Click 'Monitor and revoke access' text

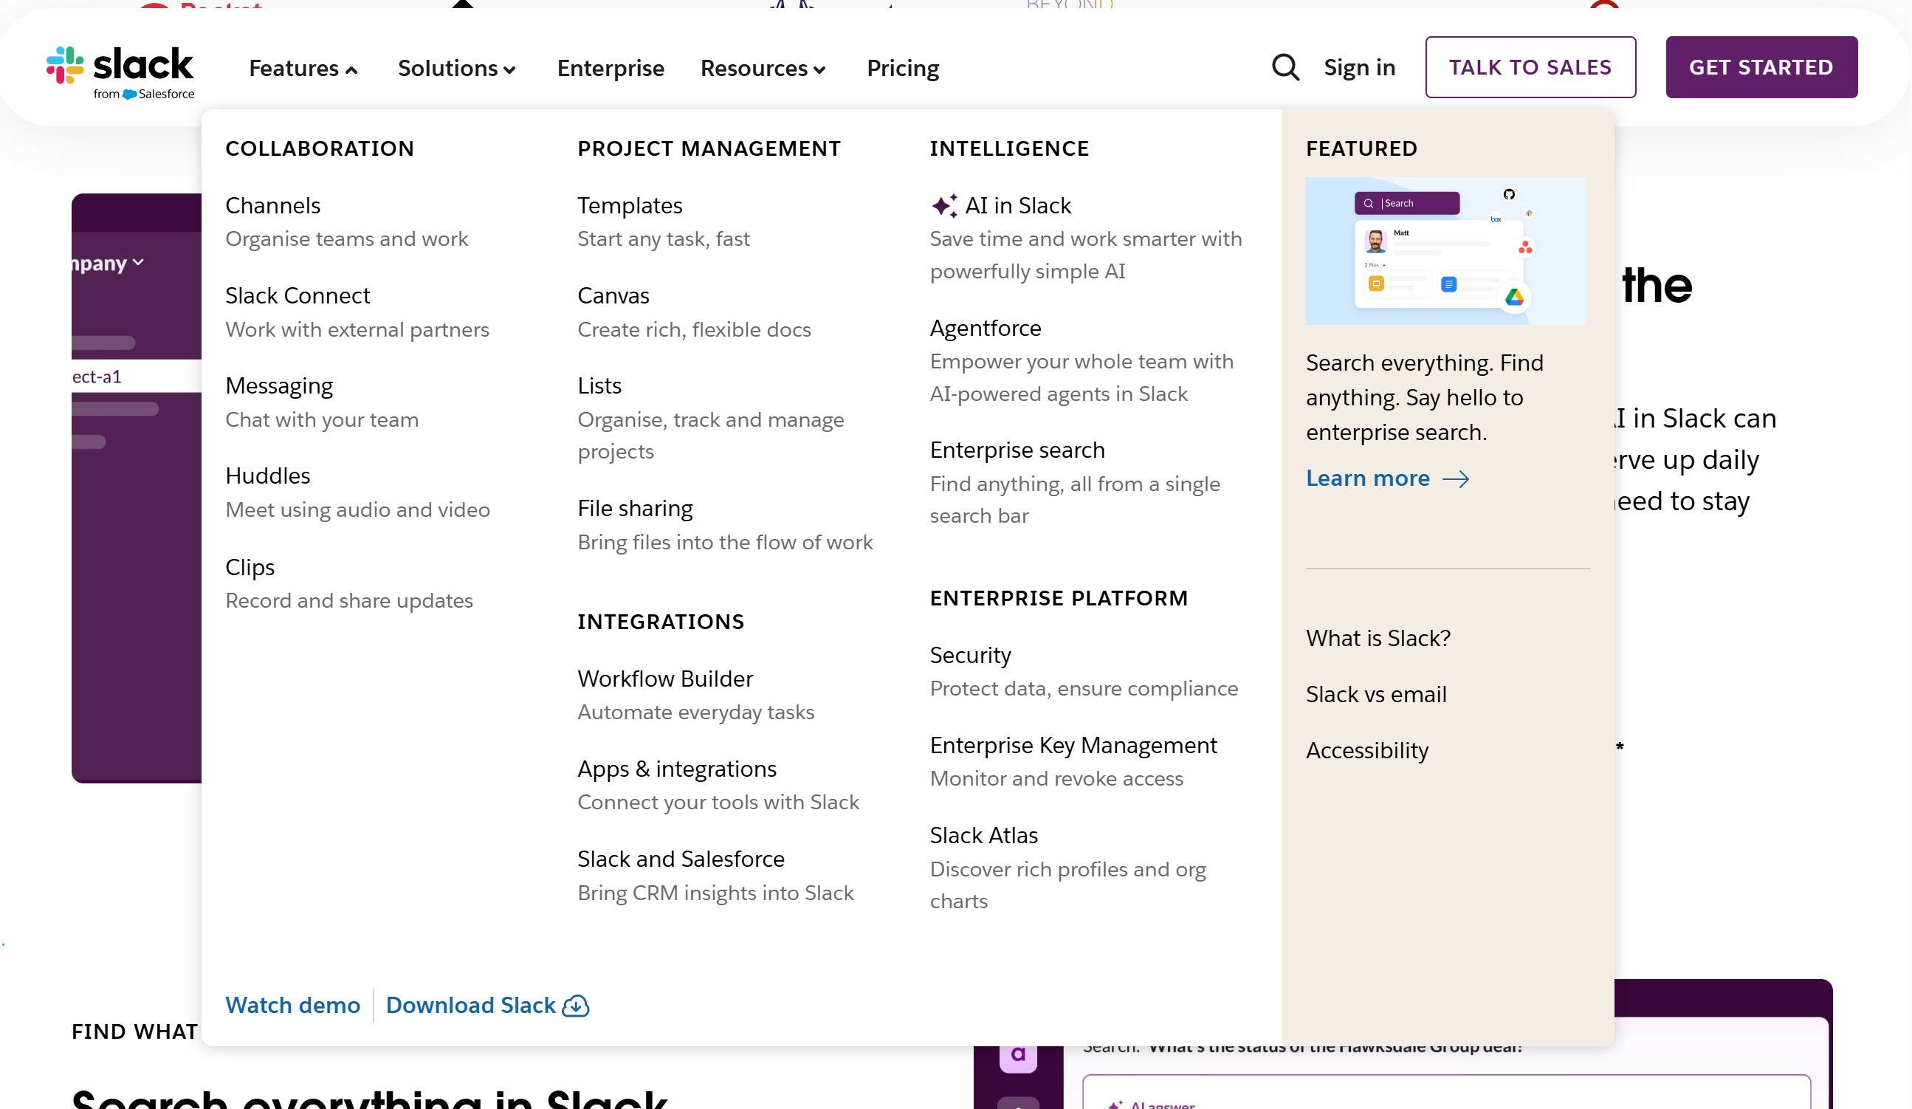pos(1056,779)
